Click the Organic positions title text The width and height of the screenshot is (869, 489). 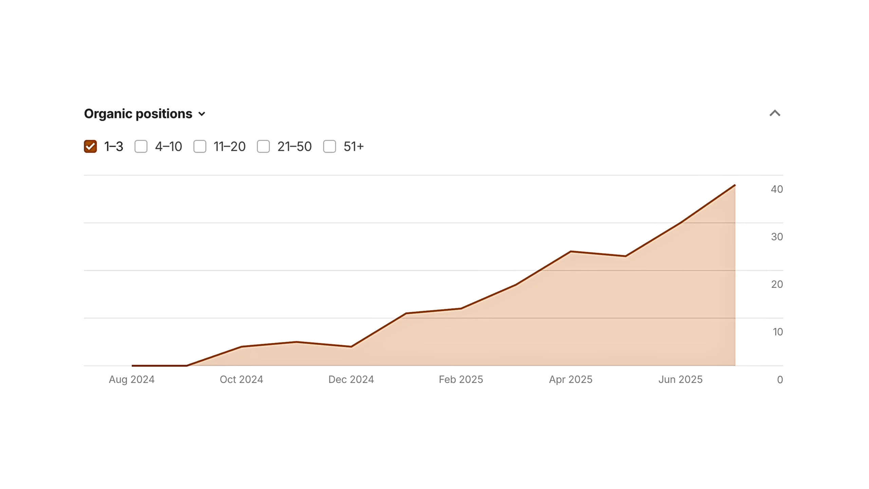coord(137,113)
